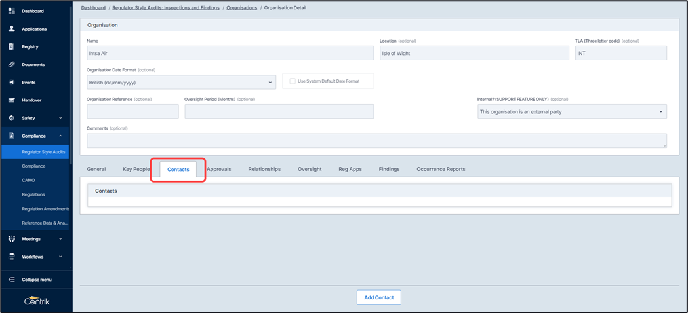Click the Safety shield icon
The width and height of the screenshot is (688, 313).
click(11, 118)
